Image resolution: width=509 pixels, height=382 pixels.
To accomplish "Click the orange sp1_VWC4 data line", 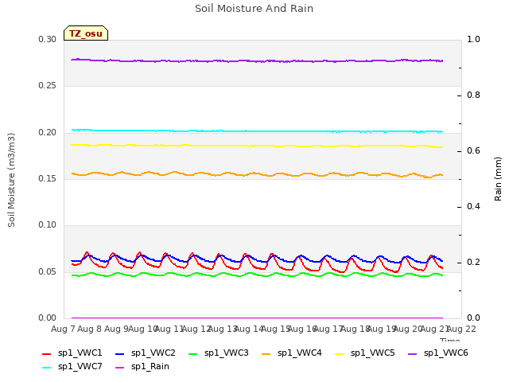I will (256, 174).
